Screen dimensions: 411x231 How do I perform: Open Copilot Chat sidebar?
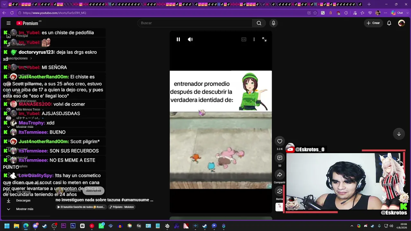(x=397, y=13)
